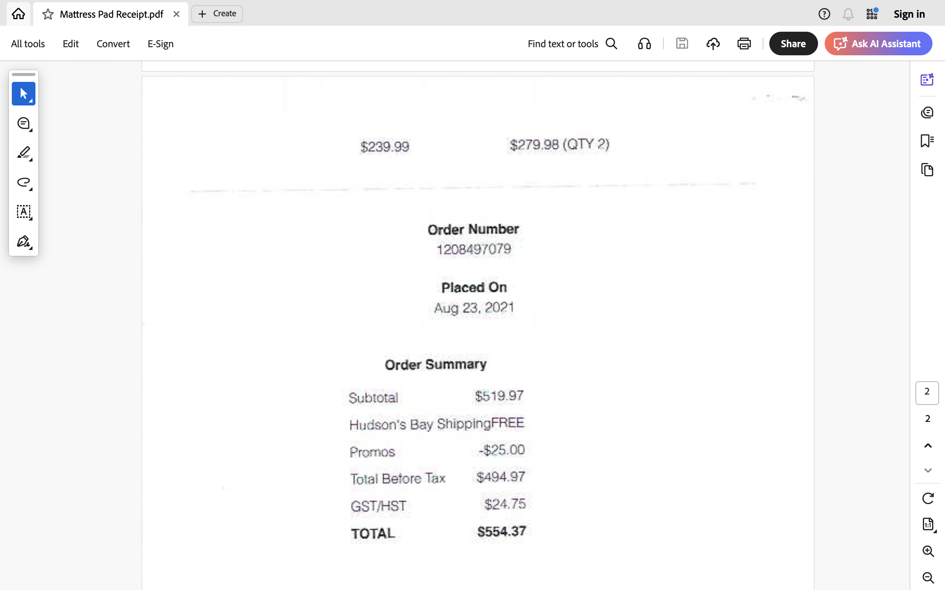Click the Ask AI Assistant button
The width and height of the screenshot is (945, 590).
point(878,43)
